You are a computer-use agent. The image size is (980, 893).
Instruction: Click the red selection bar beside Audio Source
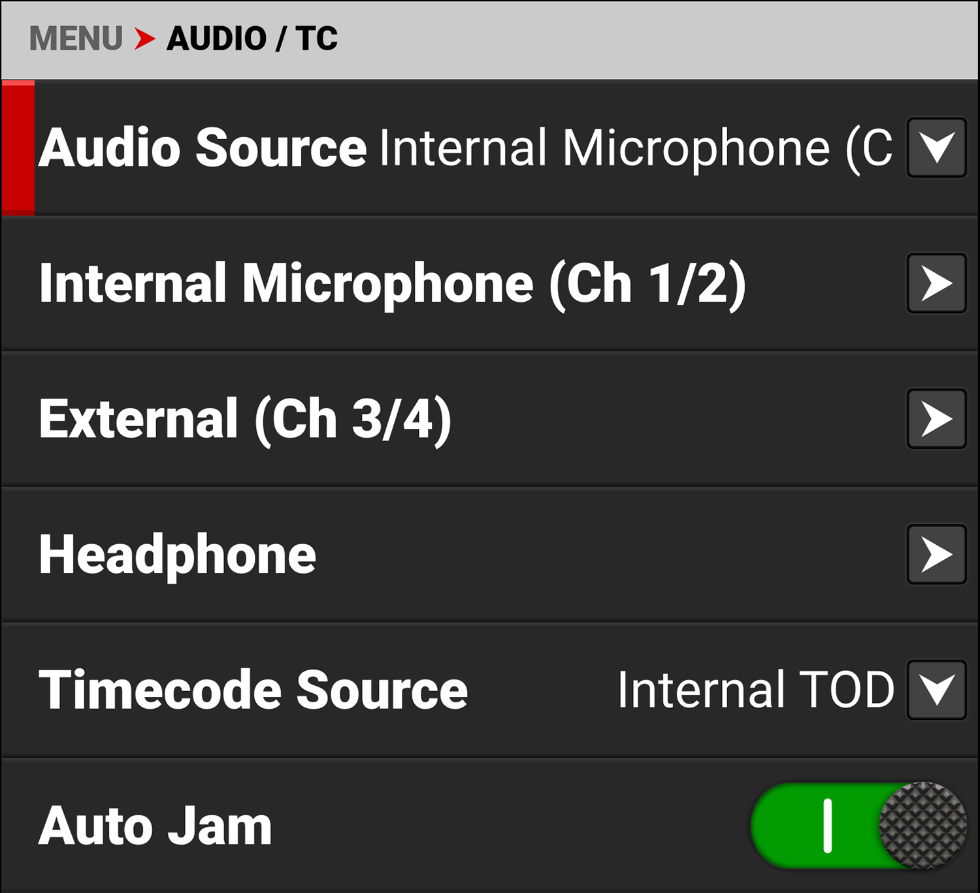(x=18, y=148)
